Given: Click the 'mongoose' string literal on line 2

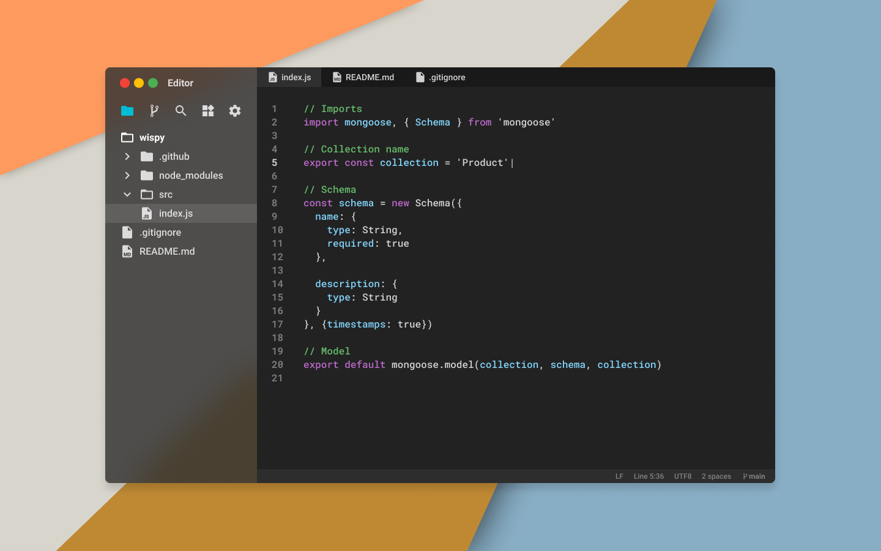Looking at the screenshot, I should 527,122.
